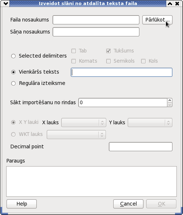Tick the Semikols checkbox
Screen dimensions: 183x215
(x=109, y=61)
